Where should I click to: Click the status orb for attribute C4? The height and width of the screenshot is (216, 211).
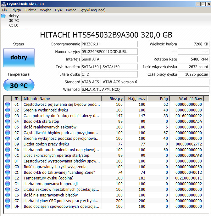pos(8,184)
